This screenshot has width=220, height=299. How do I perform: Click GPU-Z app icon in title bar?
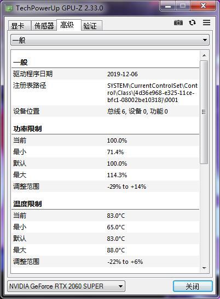[x=9, y=8]
